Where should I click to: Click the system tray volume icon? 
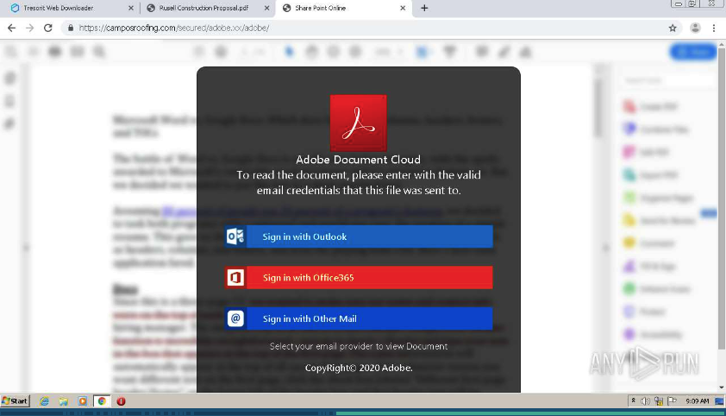click(x=645, y=401)
